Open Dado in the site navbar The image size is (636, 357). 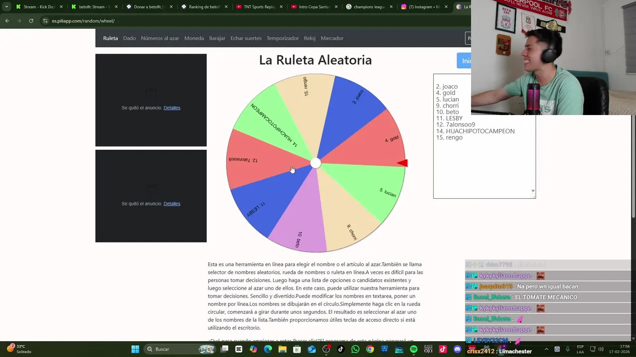point(129,38)
